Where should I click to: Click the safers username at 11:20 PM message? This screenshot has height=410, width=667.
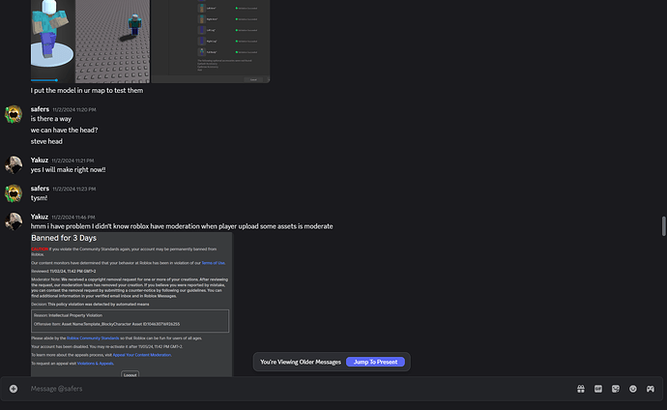coord(40,109)
